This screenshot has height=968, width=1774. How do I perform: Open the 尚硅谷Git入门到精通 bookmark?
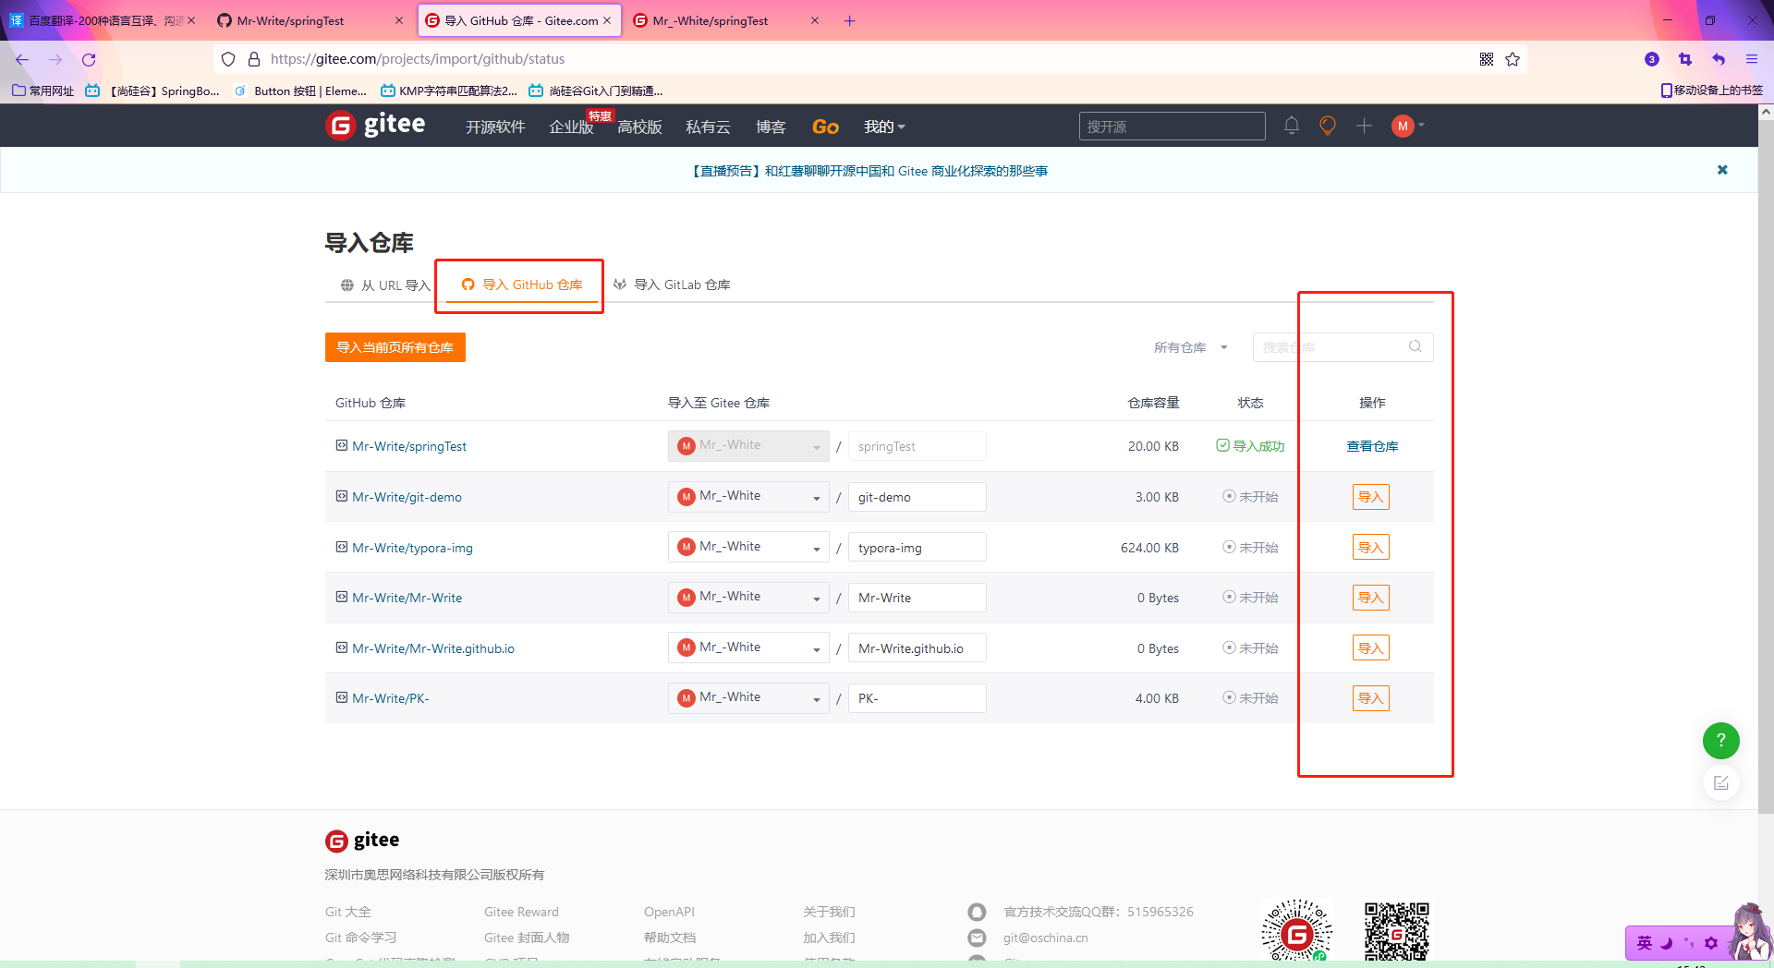(596, 91)
